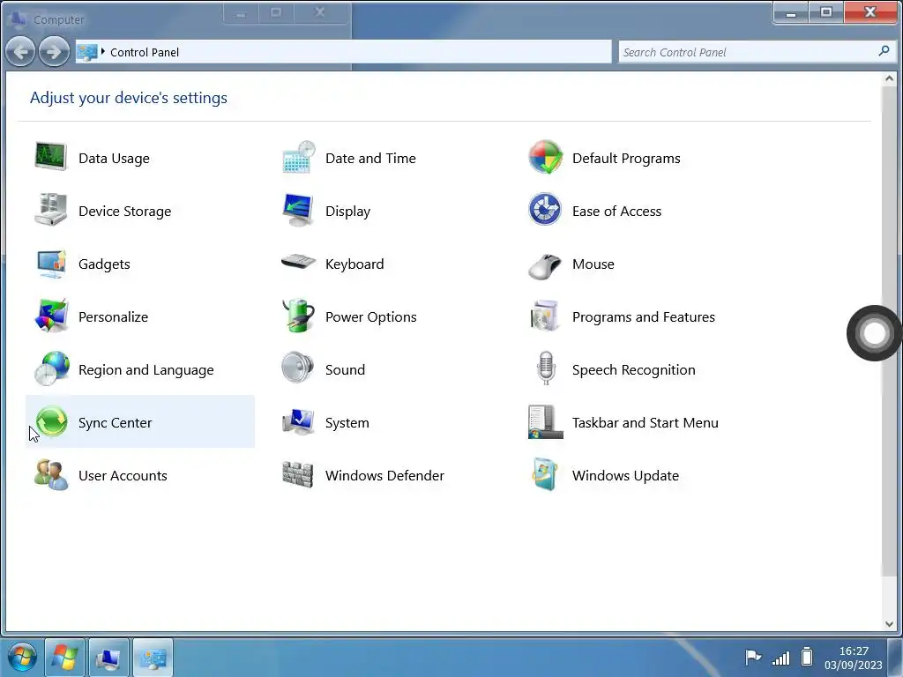This screenshot has height=677, width=903.
Task: Click the Date and Time label
Action: [x=370, y=159]
